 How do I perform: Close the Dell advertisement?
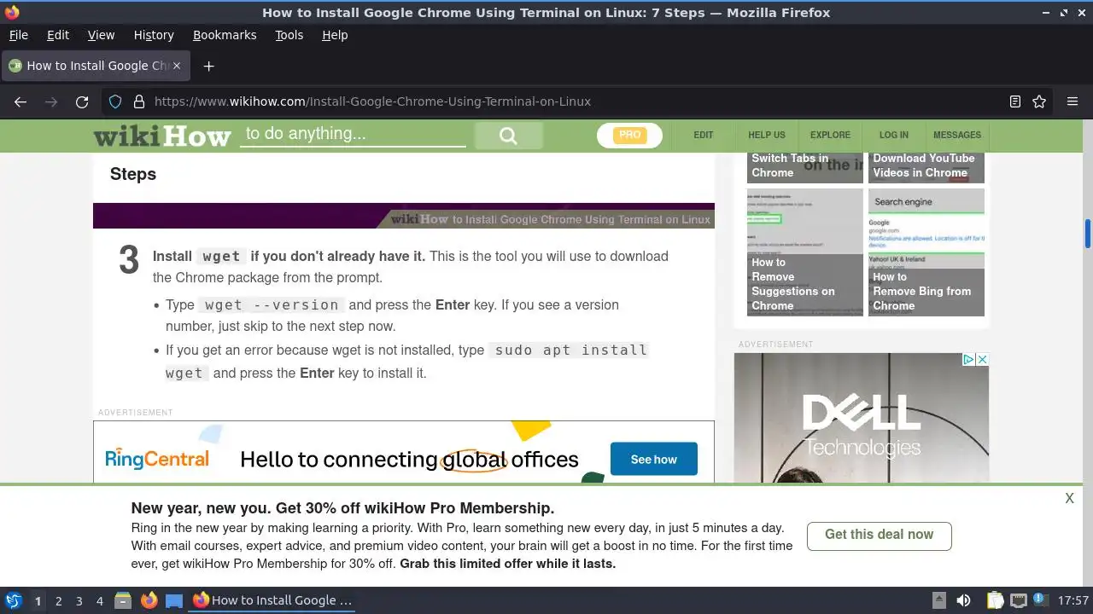(982, 360)
